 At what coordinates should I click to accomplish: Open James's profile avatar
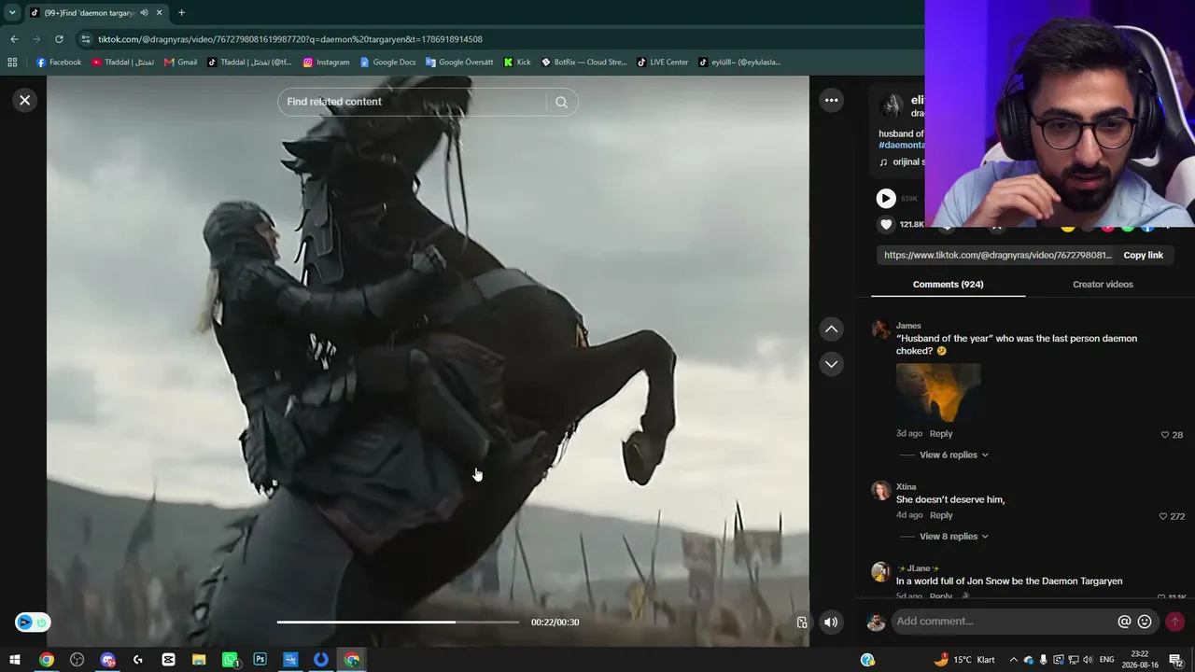point(880,329)
